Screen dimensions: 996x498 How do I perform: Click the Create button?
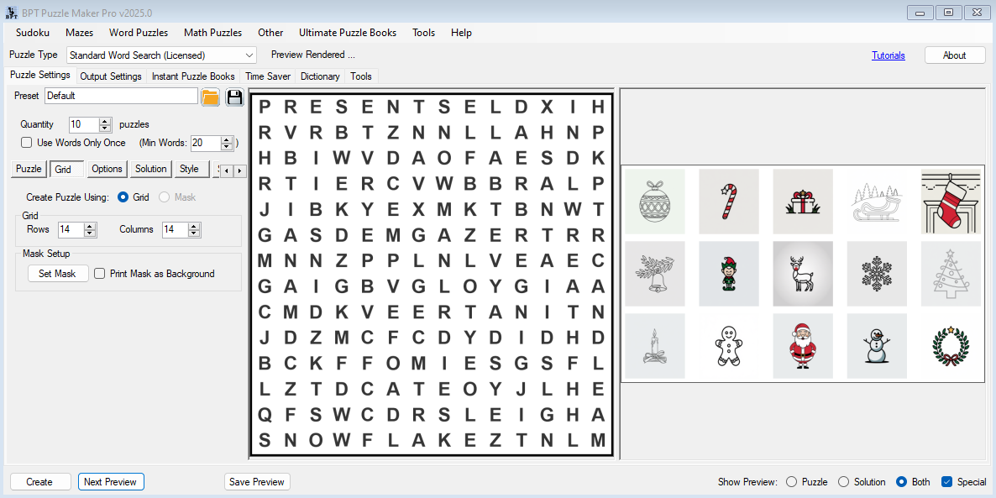pyautogui.click(x=39, y=481)
